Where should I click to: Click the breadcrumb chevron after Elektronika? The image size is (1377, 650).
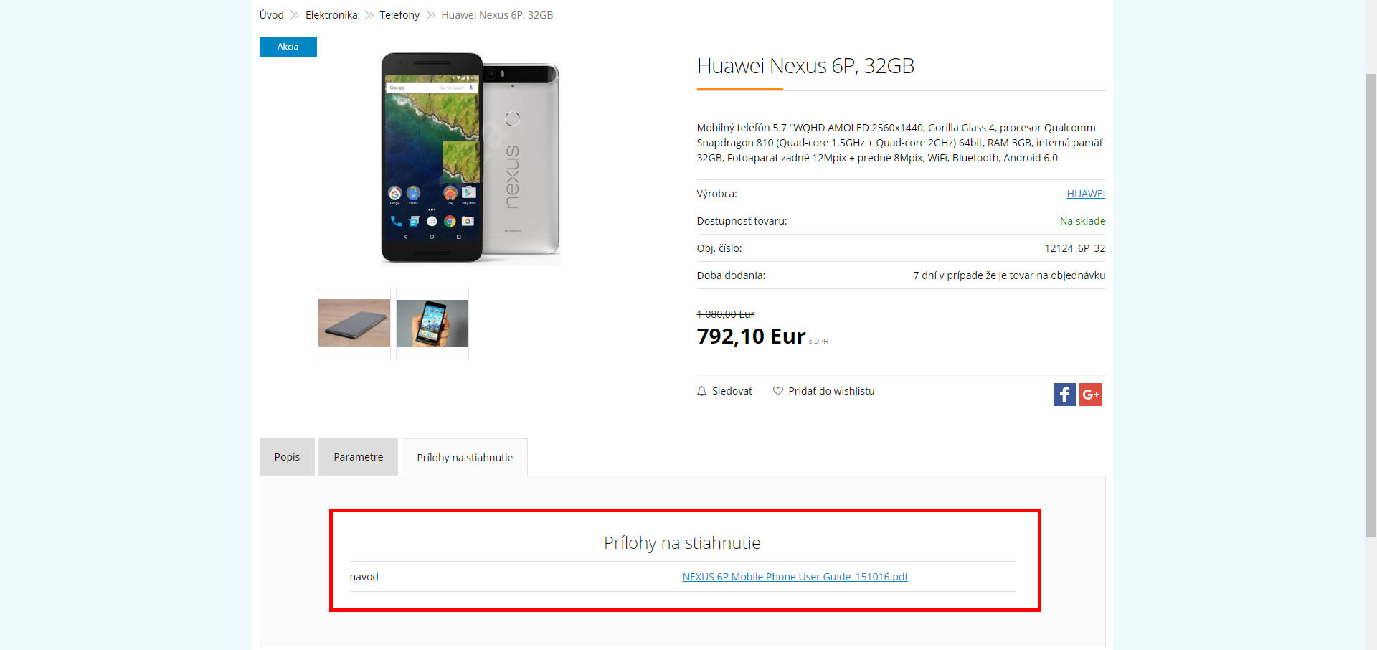(x=369, y=15)
